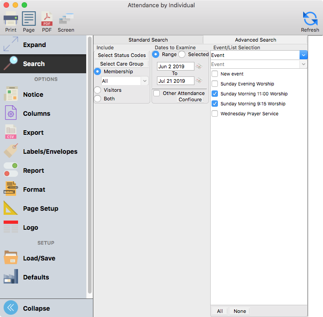Screen dimensions: 323x317
Task: Enable the Other Attendance checkbox
Action: [x=157, y=93]
